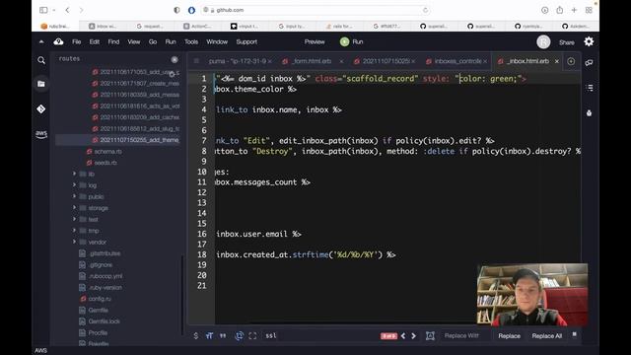
Task: Open the Edit menu
Action: [95, 41]
